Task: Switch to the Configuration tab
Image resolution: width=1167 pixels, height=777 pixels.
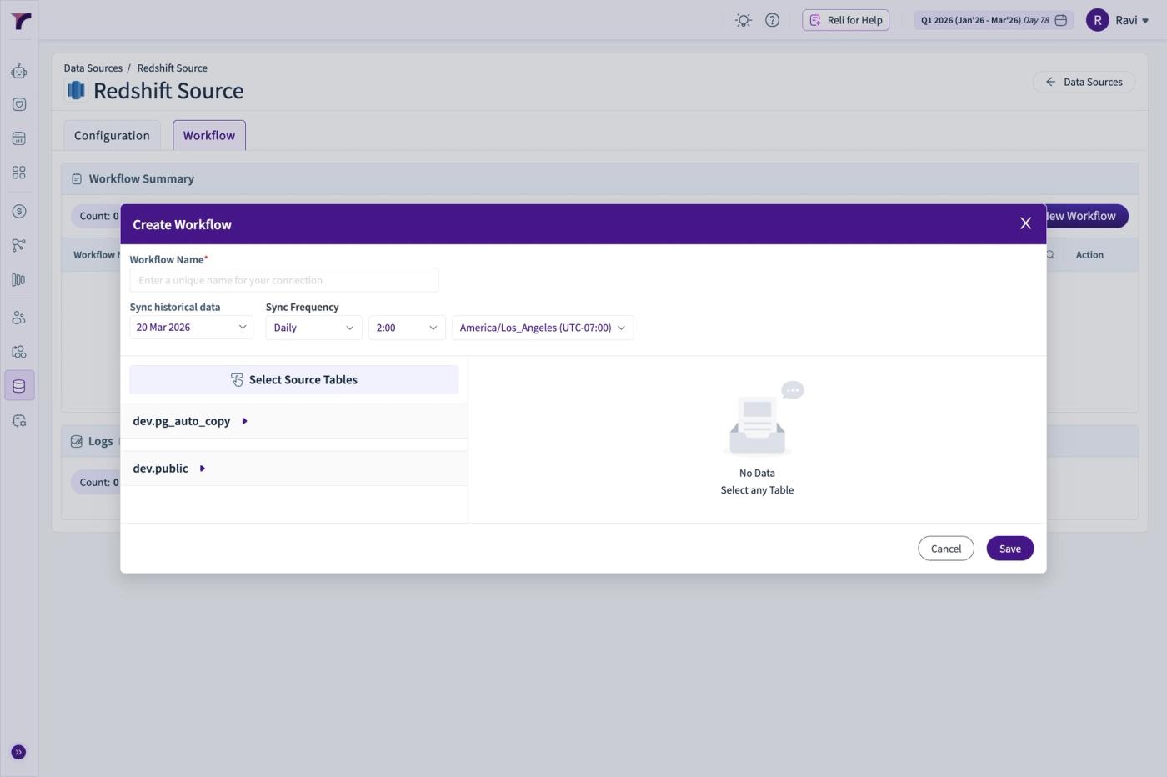Action: tap(112, 135)
